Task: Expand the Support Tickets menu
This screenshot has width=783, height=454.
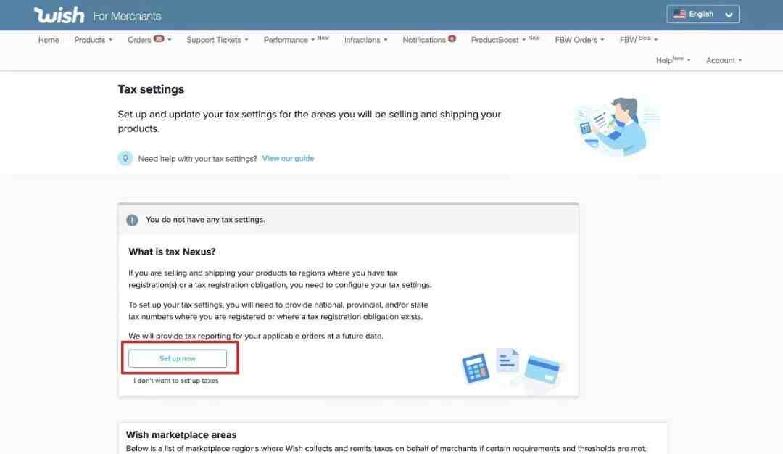Action: click(217, 40)
